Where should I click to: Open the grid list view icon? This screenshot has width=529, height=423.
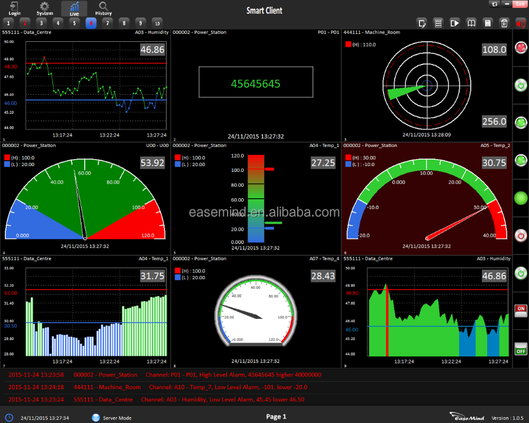click(438, 23)
